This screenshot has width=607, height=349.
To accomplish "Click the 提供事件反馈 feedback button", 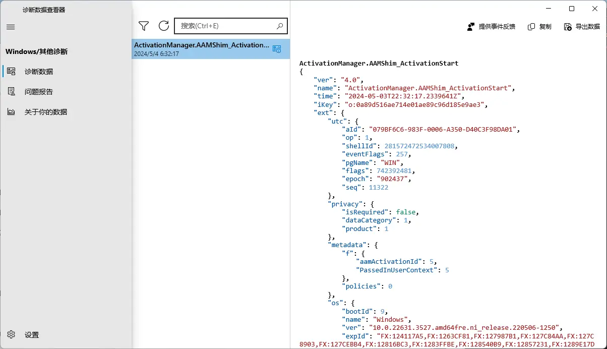I will tap(491, 27).
